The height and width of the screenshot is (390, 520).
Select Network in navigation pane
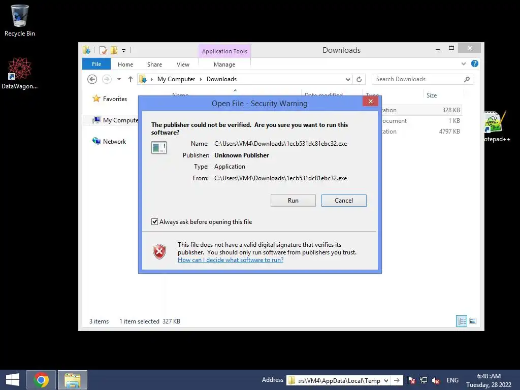coord(110,141)
